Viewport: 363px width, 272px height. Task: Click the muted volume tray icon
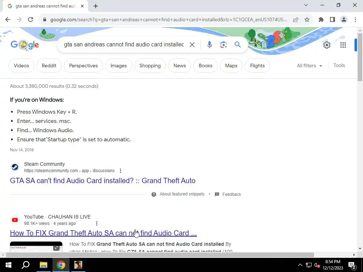[317, 265]
